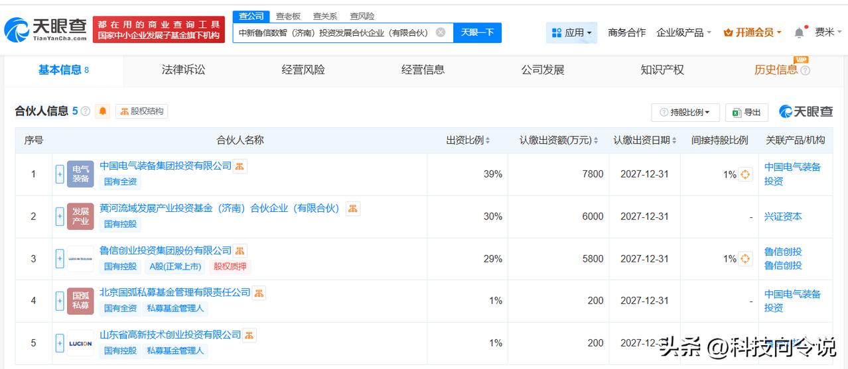The image size is (848, 369).
Task: Open equity chart icon for 山东省高新技术创业投资有限公司
Action: 249,335
